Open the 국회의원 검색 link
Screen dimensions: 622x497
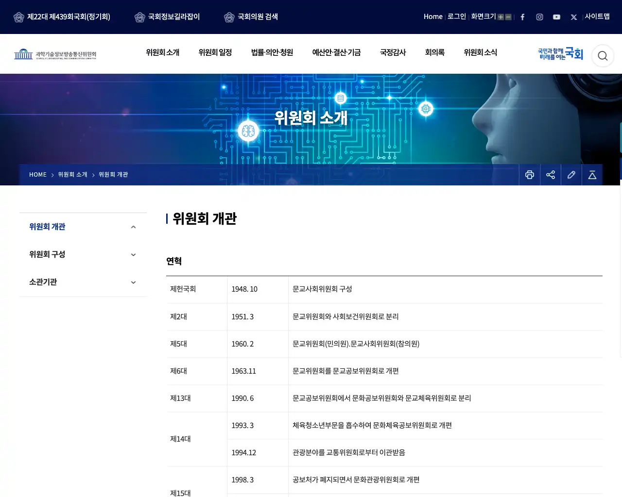tap(251, 17)
